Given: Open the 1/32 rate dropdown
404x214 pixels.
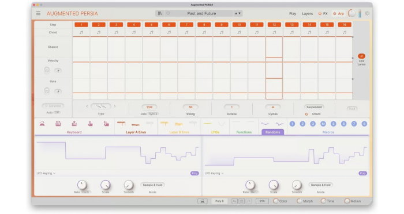Looking at the screenshot, I should click(x=149, y=107).
